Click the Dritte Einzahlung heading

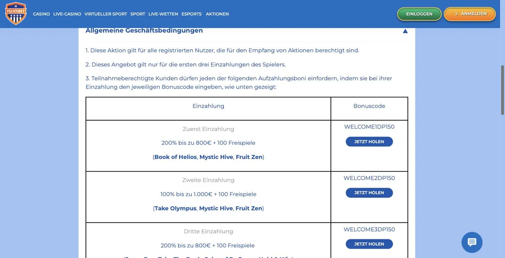click(208, 231)
